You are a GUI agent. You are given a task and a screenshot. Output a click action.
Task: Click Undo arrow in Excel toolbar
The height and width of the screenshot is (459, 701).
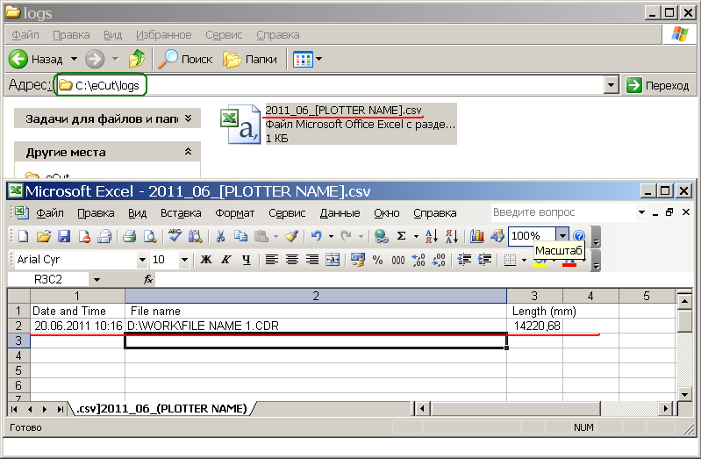point(316,236)
